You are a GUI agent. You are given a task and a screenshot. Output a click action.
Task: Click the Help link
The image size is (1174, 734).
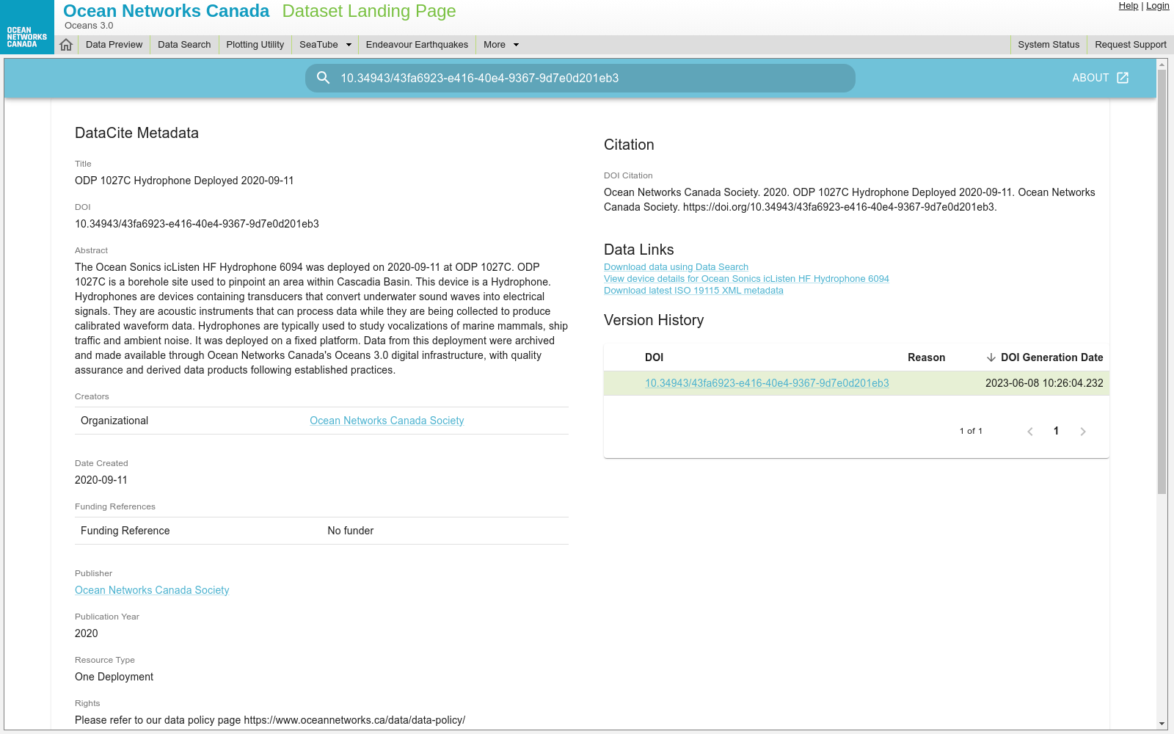click(x=1129, y=6)
